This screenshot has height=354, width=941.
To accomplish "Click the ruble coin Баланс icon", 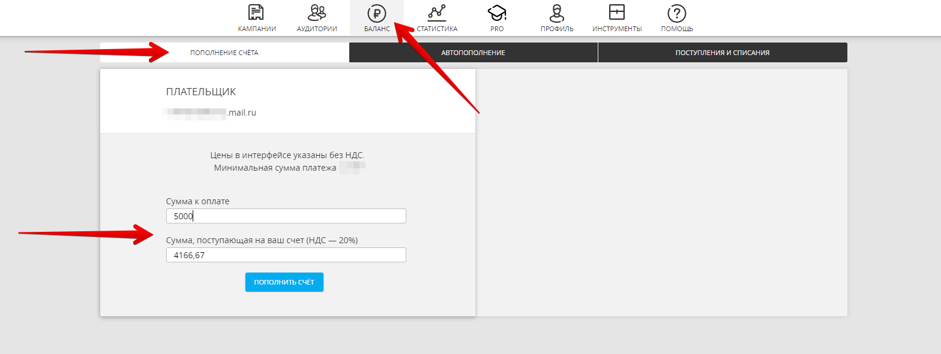I will click(x=377, y=13).
